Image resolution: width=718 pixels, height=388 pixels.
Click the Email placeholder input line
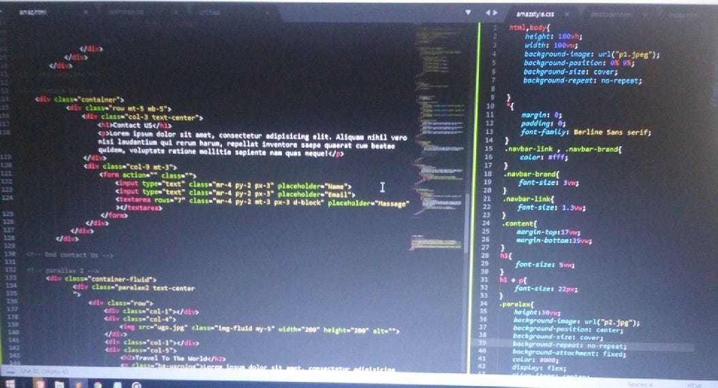[235, 193]
